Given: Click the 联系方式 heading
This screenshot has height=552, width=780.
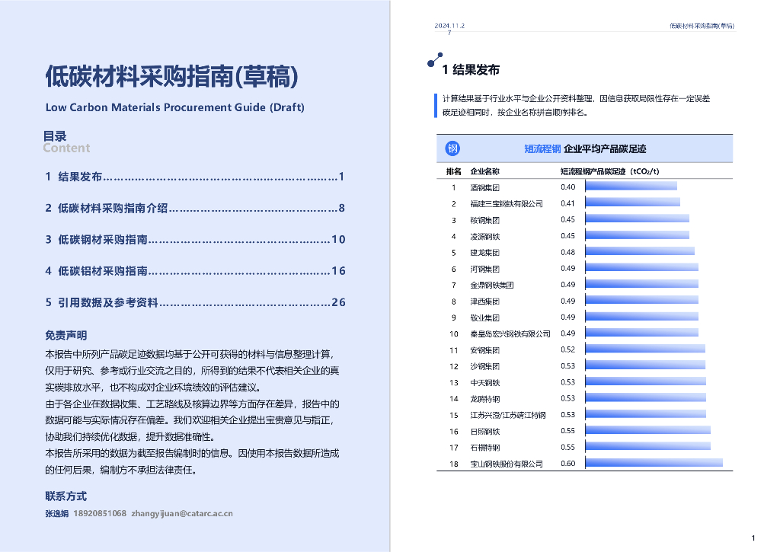Looking at the screenshot, I should click(x=66, y=496).
